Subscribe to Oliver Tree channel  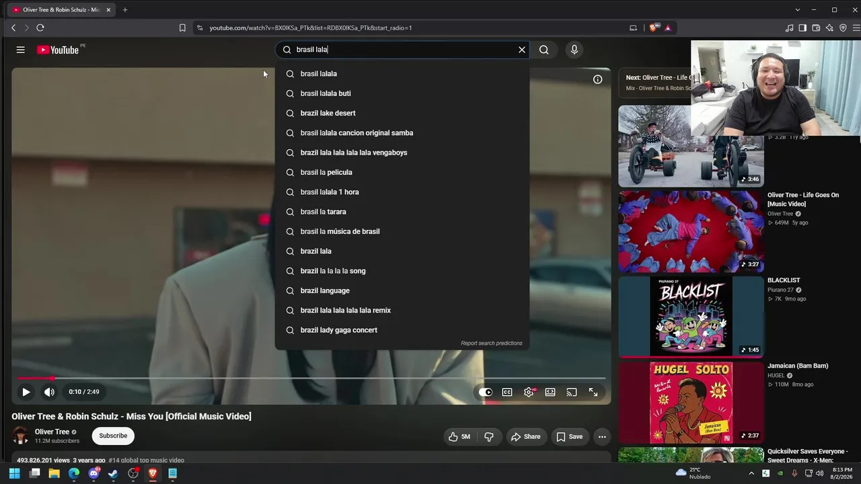(113, 436)
